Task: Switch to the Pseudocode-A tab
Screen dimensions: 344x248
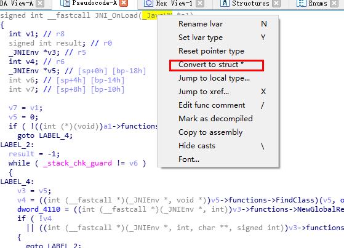Action: click(94, 3)
